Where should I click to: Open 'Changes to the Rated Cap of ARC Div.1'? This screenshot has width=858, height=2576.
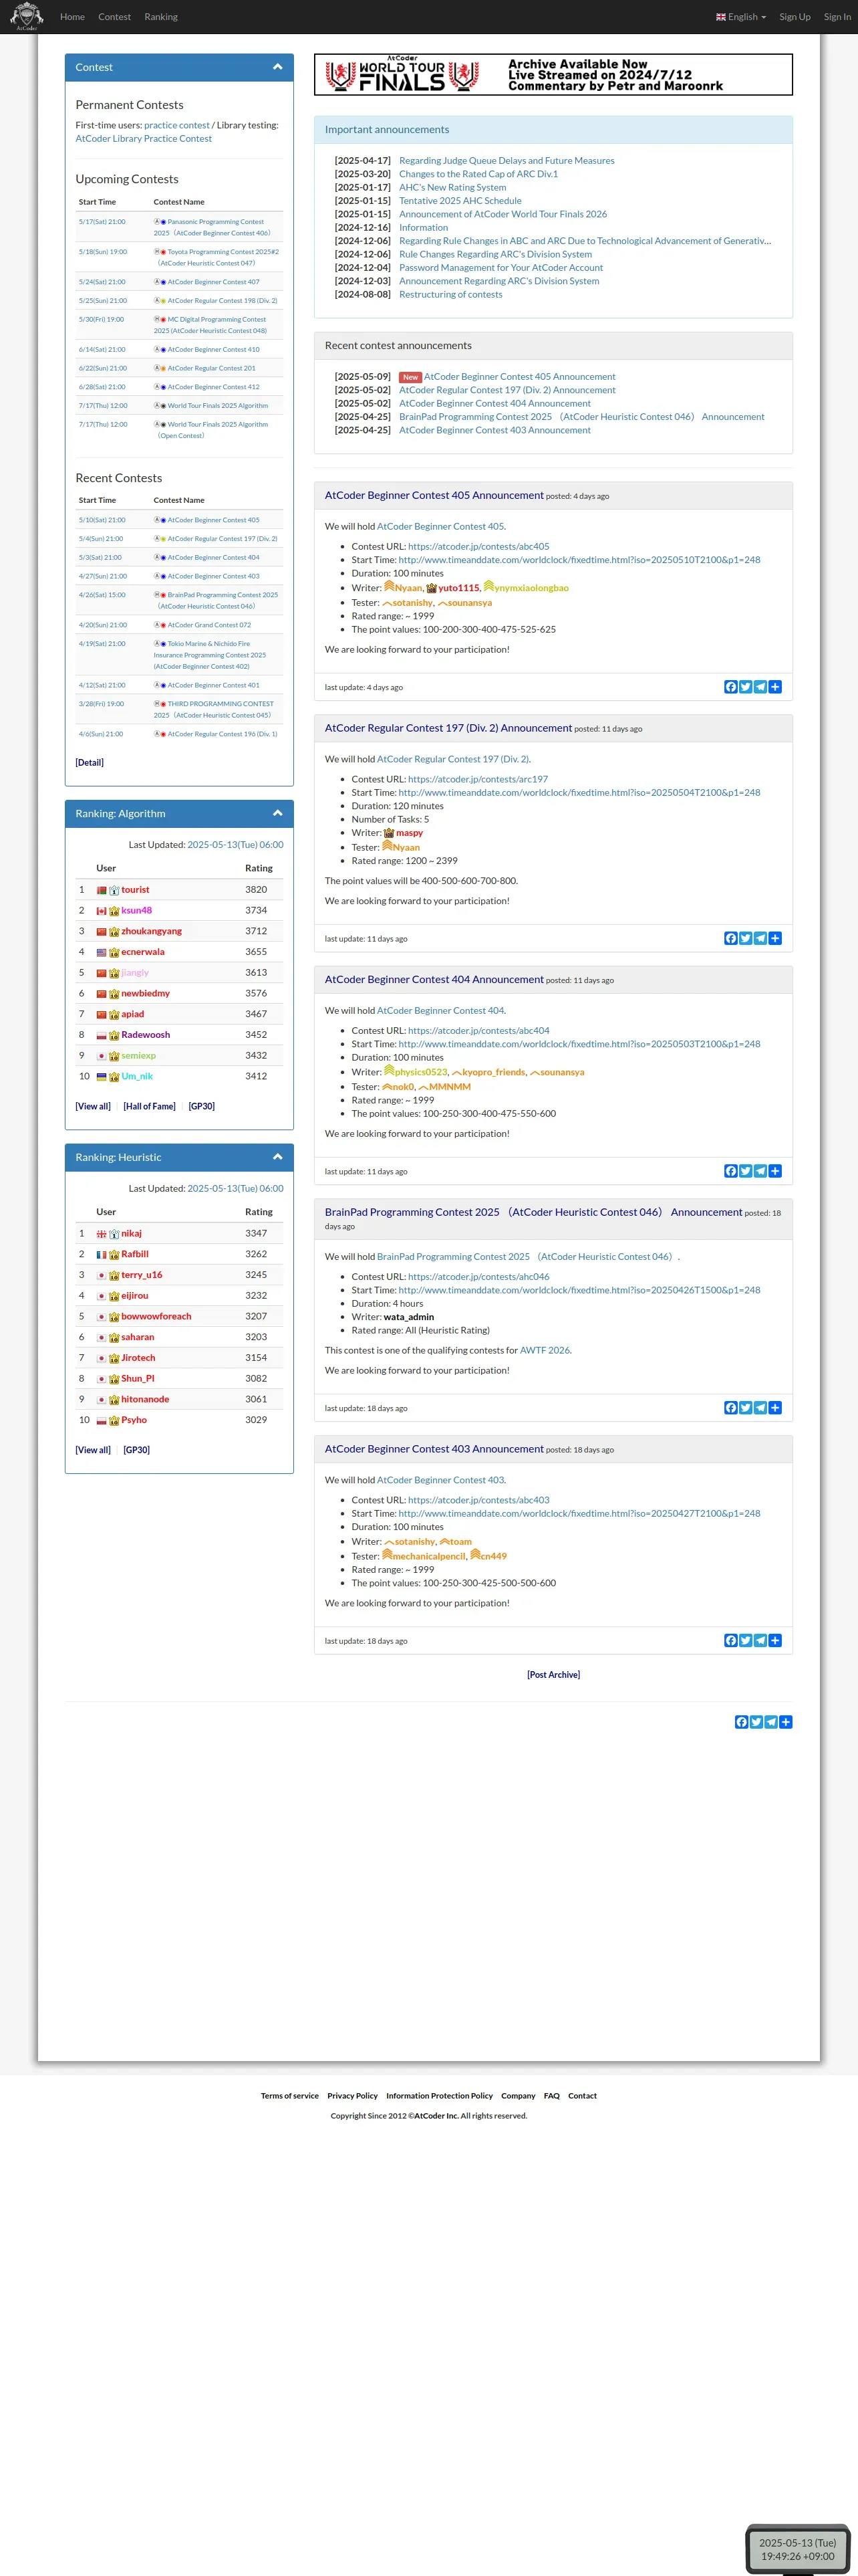tap(478, 174)
